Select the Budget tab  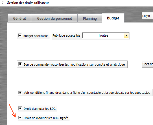[x=113, y=18]
